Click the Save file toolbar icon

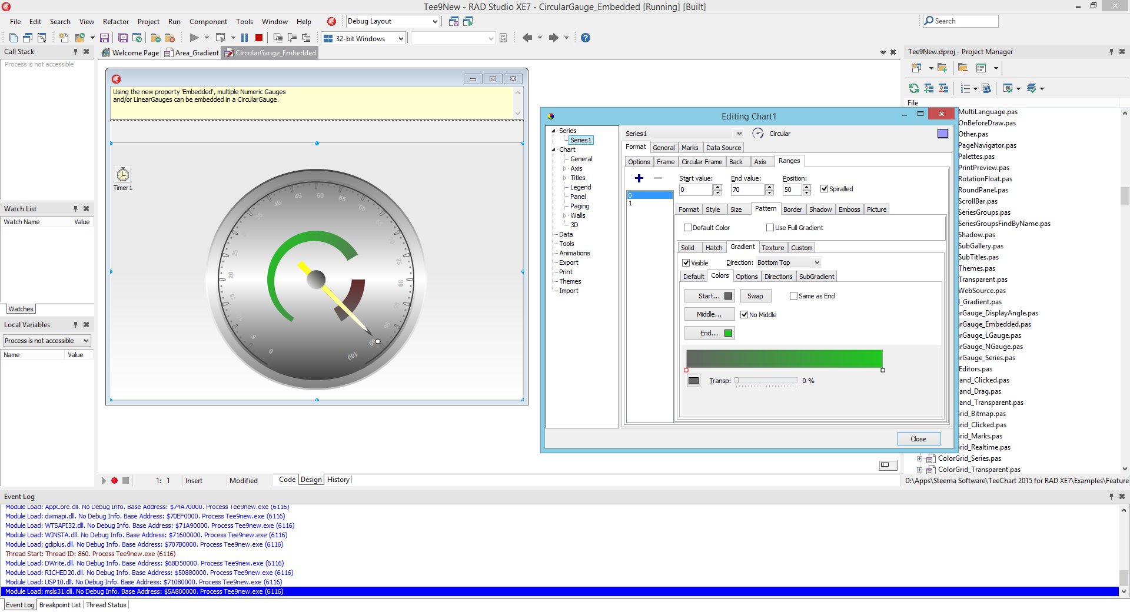click(x=104, y=38)
